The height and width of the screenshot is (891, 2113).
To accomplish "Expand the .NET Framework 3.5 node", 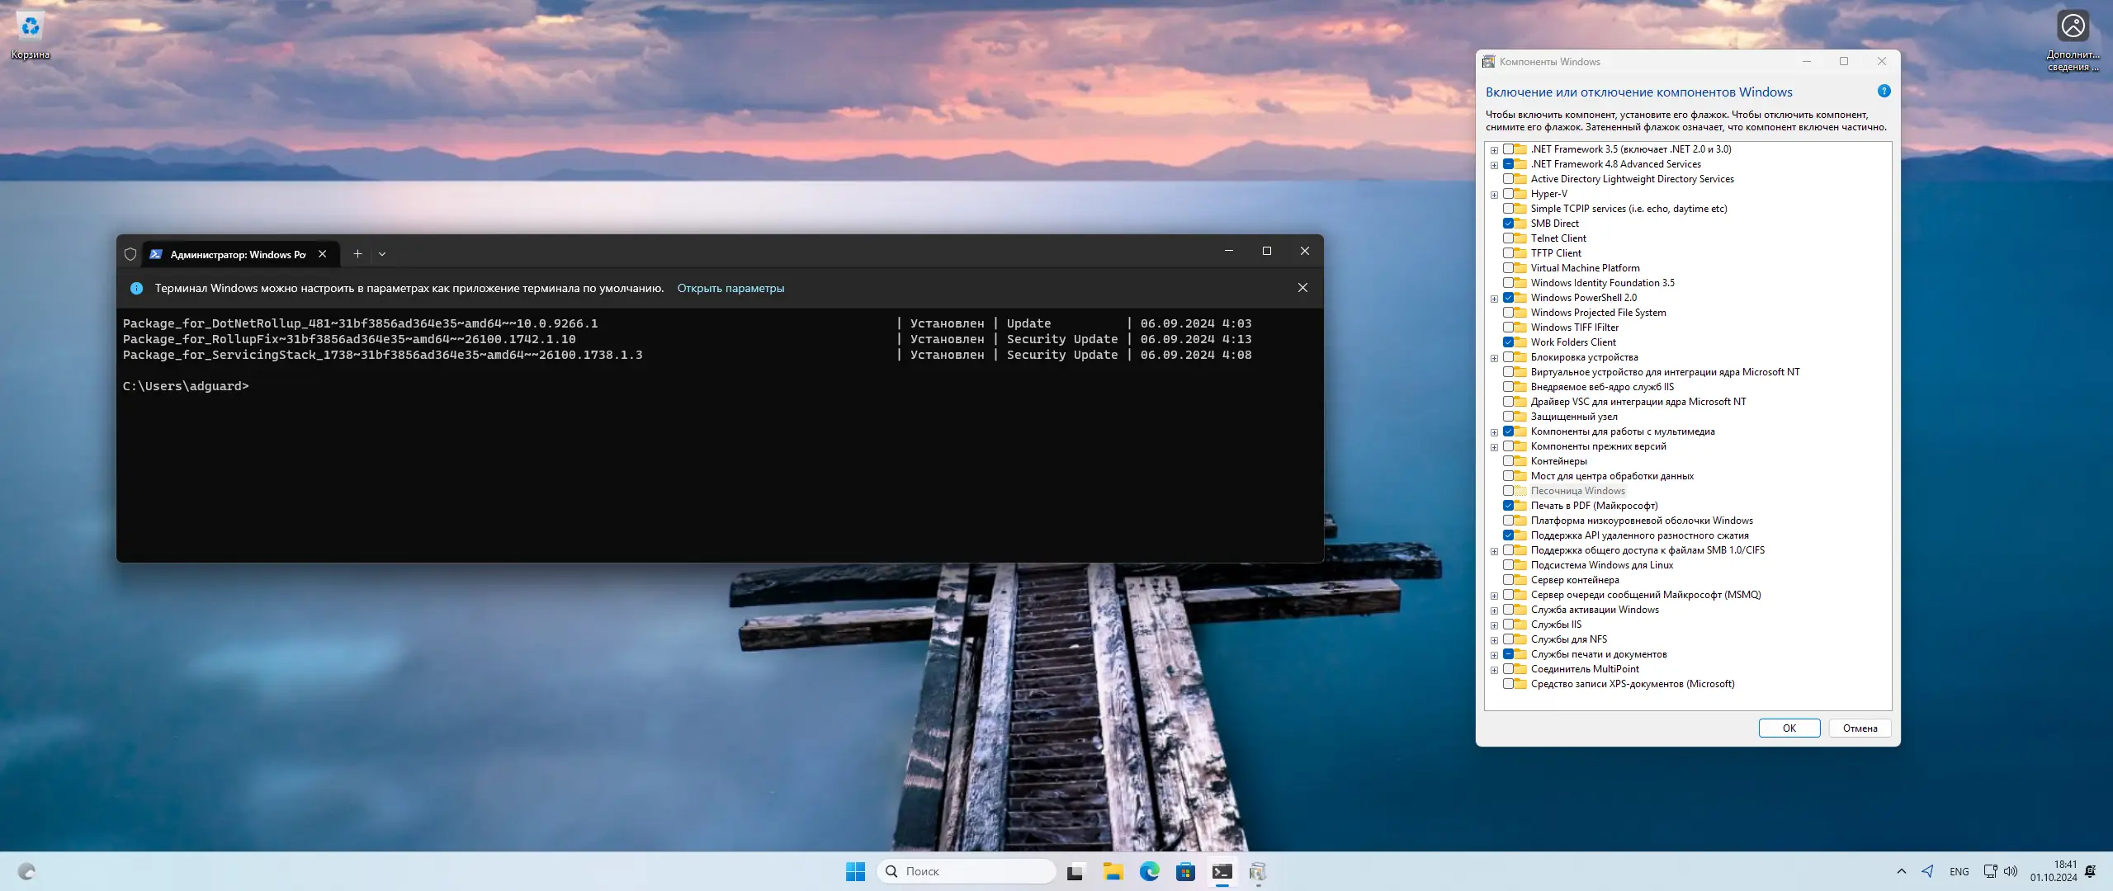I will (1494, 150).
